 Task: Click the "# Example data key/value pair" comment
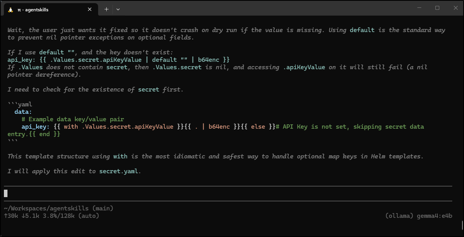pyautogui.click(x=73, y=119)
